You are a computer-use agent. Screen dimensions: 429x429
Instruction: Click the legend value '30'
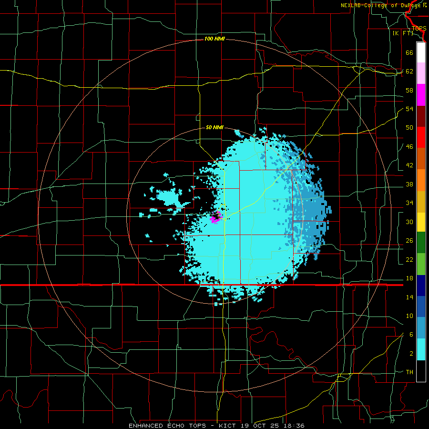click(409, 222)
